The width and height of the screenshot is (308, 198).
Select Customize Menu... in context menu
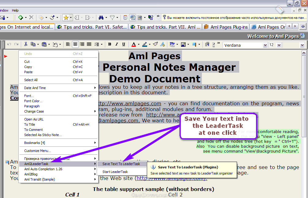[38, 151]
